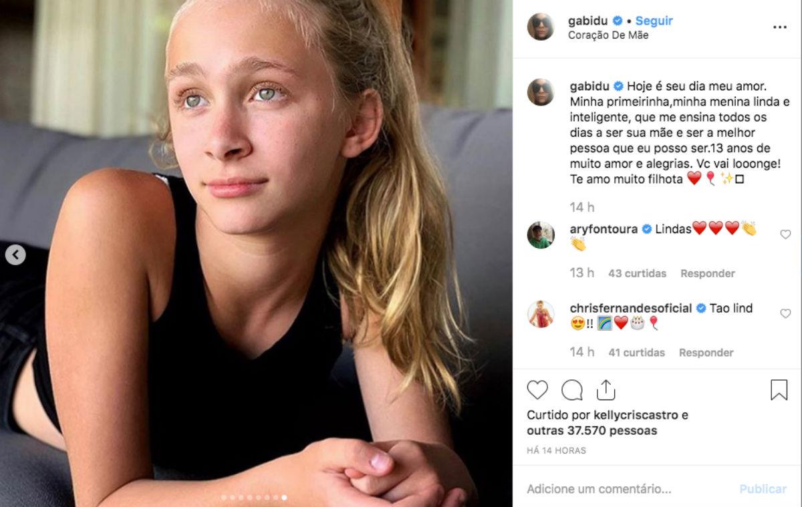The width and height of the screenshot is (802, 507).
Task: Like aryfontoura's comment with heart
Action: click(x=785, y=234)
